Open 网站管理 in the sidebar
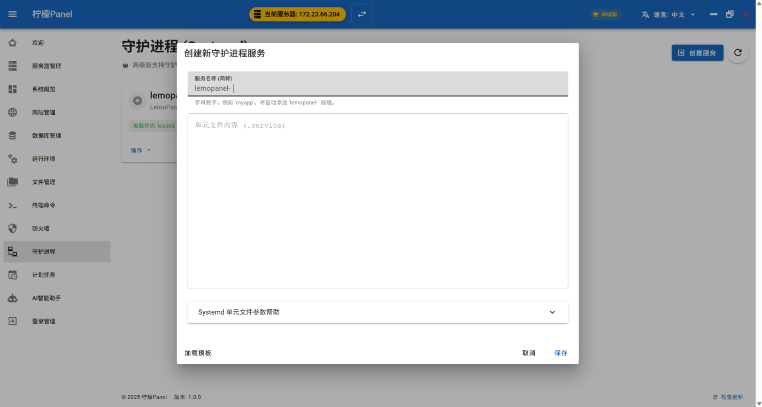The width and height of the screenshot is (762, 407). coord(44,113)
